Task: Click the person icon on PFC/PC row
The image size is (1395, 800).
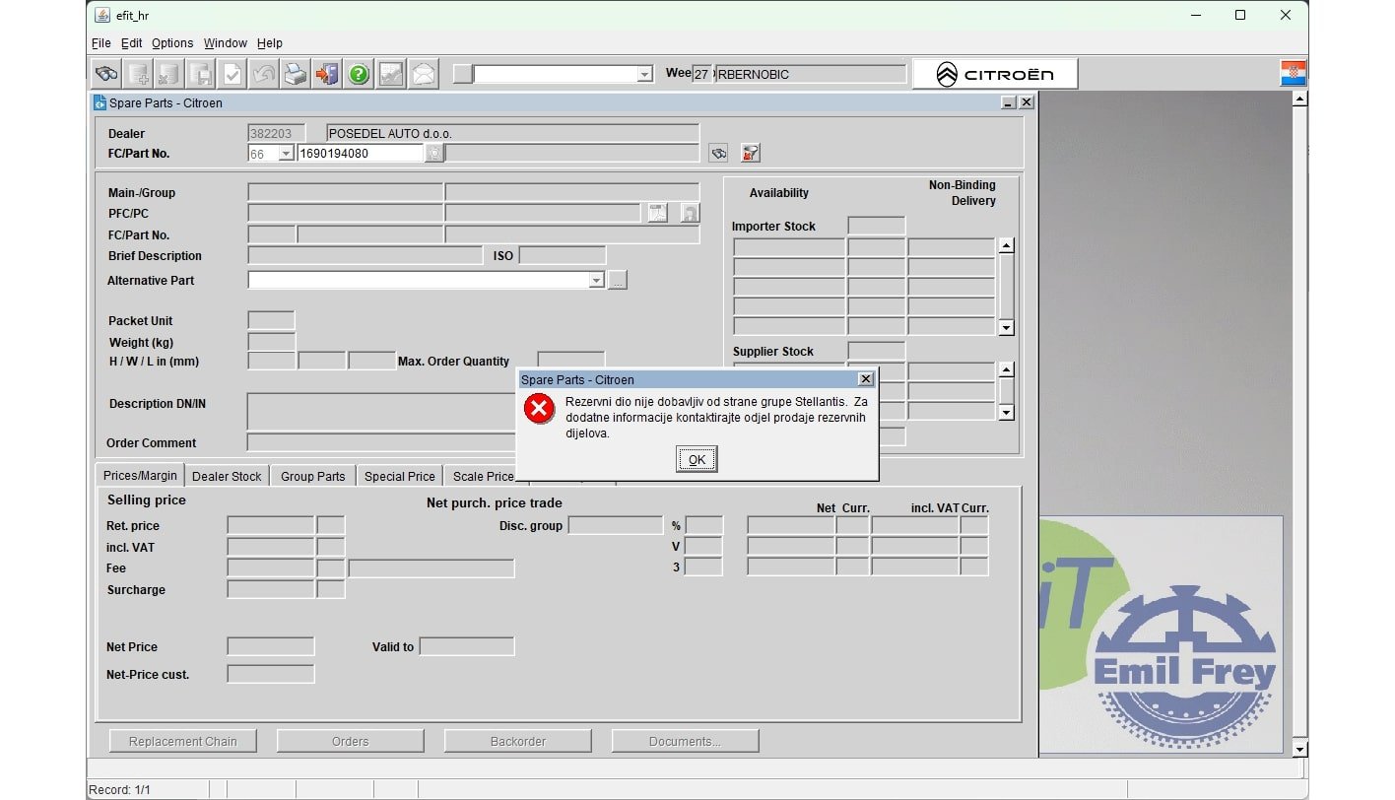Action: (x=691, y=213)
